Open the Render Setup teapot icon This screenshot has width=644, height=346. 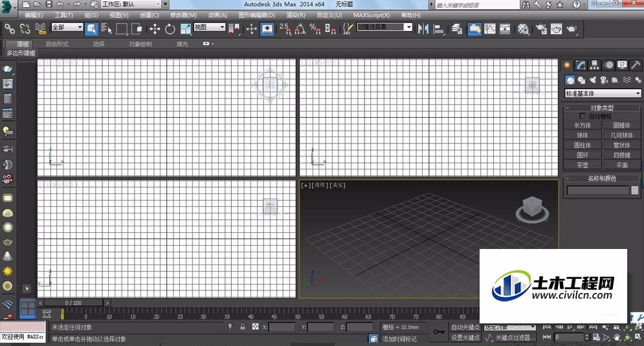point(541,28)
